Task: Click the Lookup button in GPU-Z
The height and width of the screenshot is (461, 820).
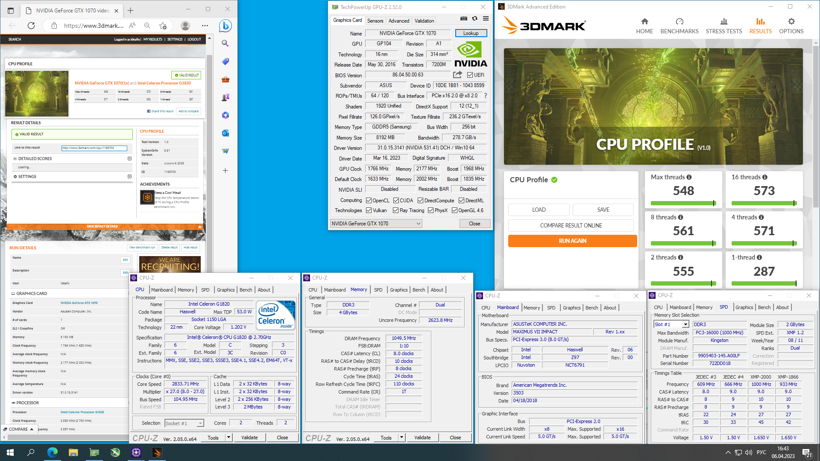Action: 471,33
